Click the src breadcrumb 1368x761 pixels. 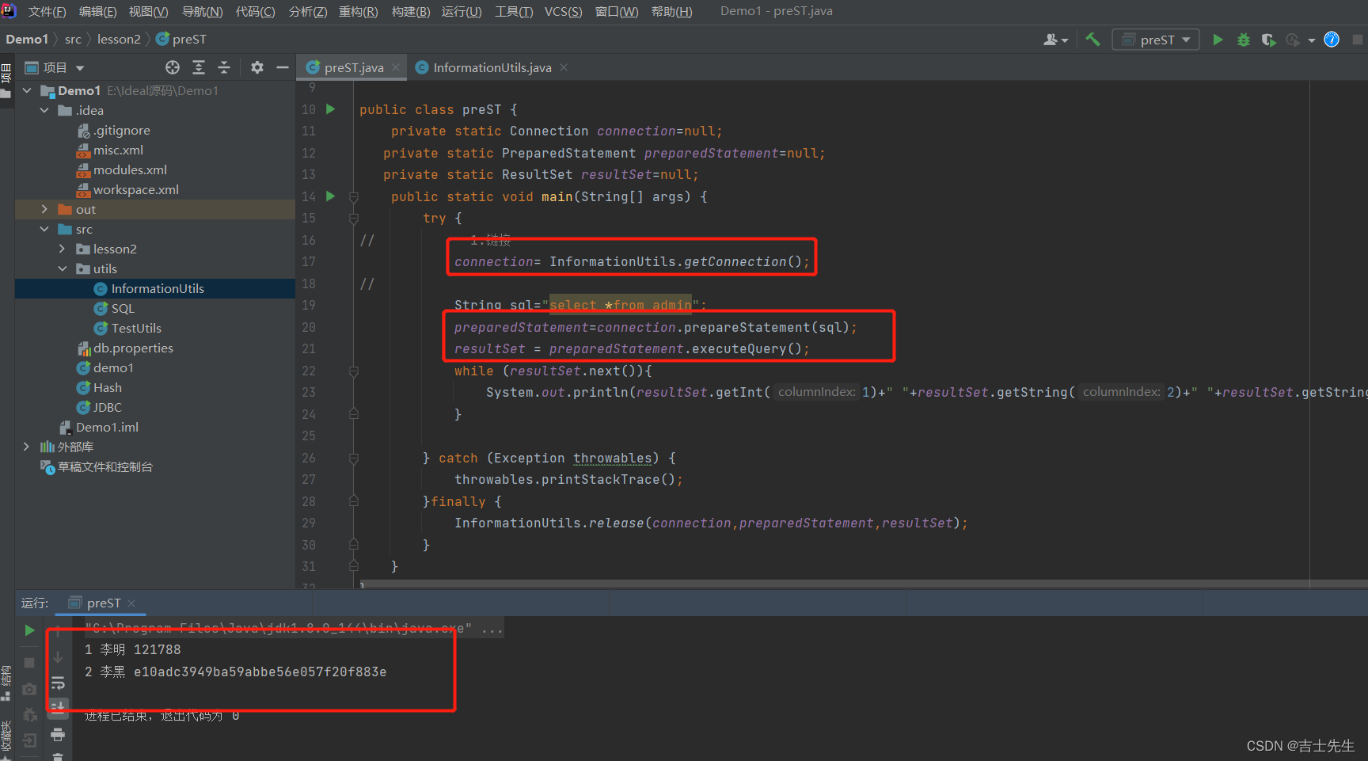[x=73, y=39]
